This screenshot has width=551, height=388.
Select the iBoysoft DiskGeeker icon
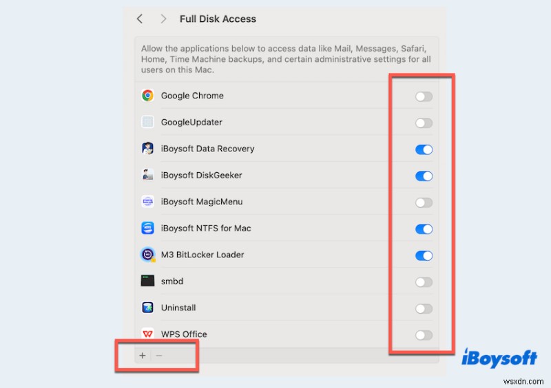click(x=147, y=175)
